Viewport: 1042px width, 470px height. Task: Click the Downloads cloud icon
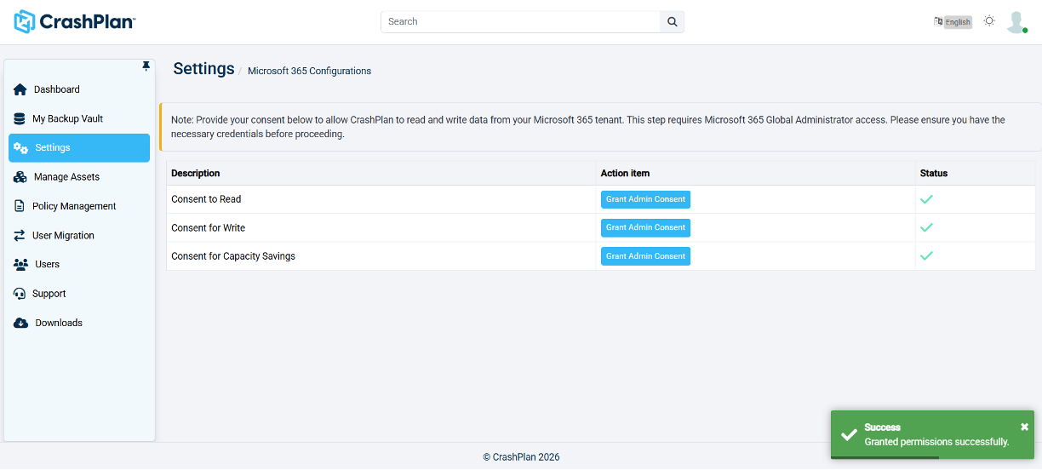click(21, 323)
